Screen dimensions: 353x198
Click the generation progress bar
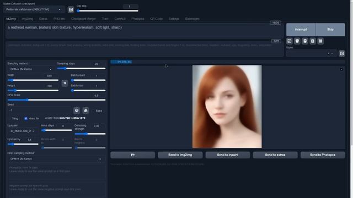coord(228,62)
